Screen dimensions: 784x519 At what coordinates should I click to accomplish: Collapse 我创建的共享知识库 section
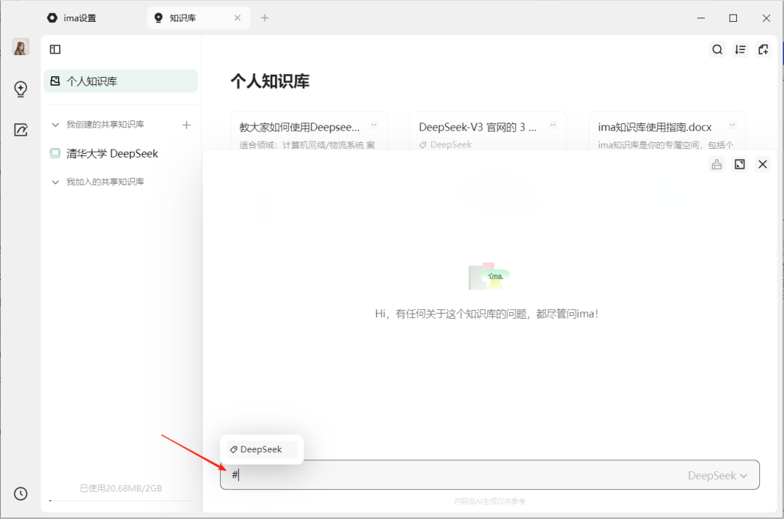coord(55,125)
